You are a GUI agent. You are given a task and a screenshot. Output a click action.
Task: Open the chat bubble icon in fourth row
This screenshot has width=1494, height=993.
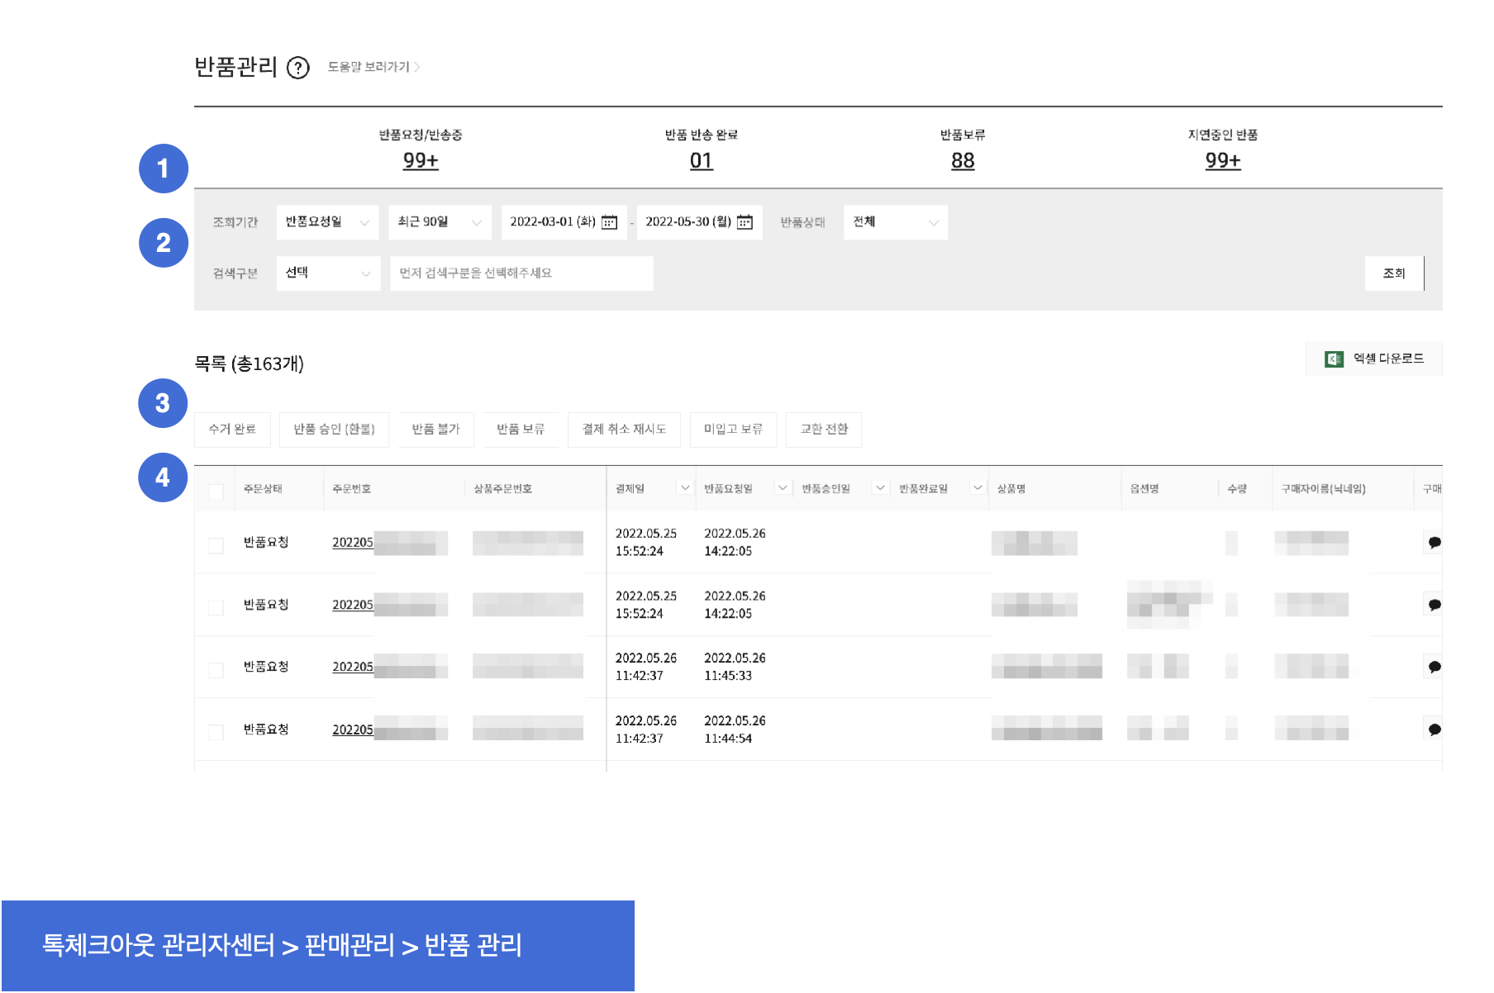(x=1435, y=730)
